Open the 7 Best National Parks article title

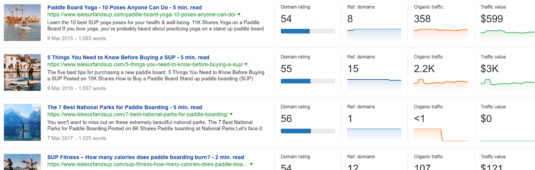tap(125, 107)
